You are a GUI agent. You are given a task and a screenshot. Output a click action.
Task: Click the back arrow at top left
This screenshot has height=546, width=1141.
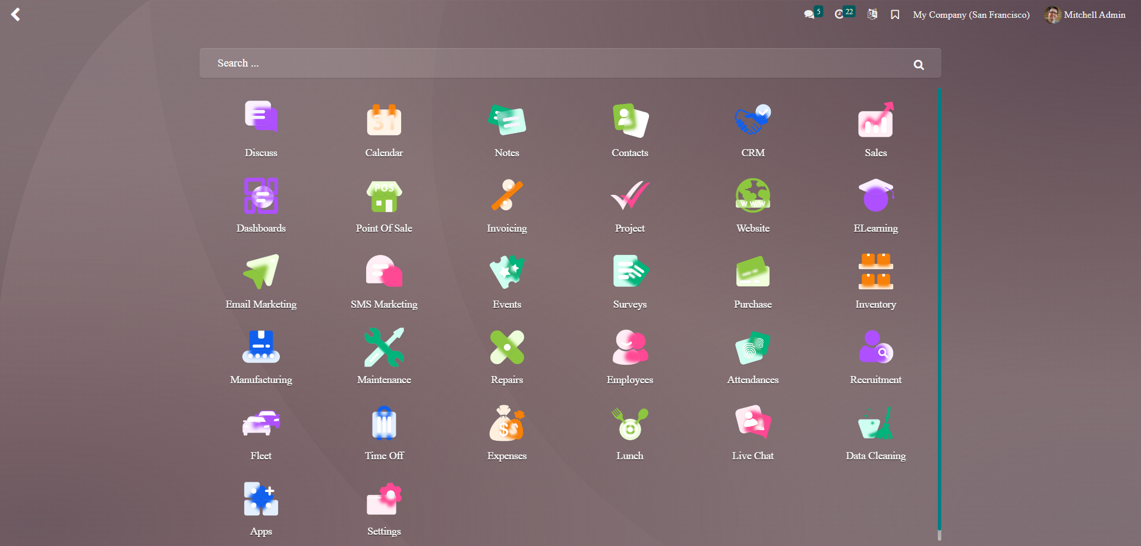click(x=16, y=14)
